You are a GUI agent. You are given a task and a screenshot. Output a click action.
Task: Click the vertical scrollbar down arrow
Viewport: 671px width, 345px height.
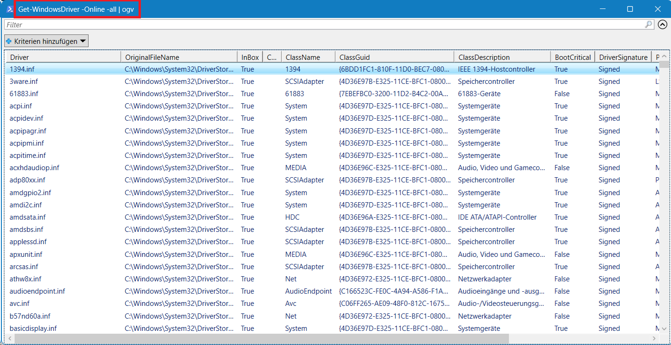[x=664, y=329]
